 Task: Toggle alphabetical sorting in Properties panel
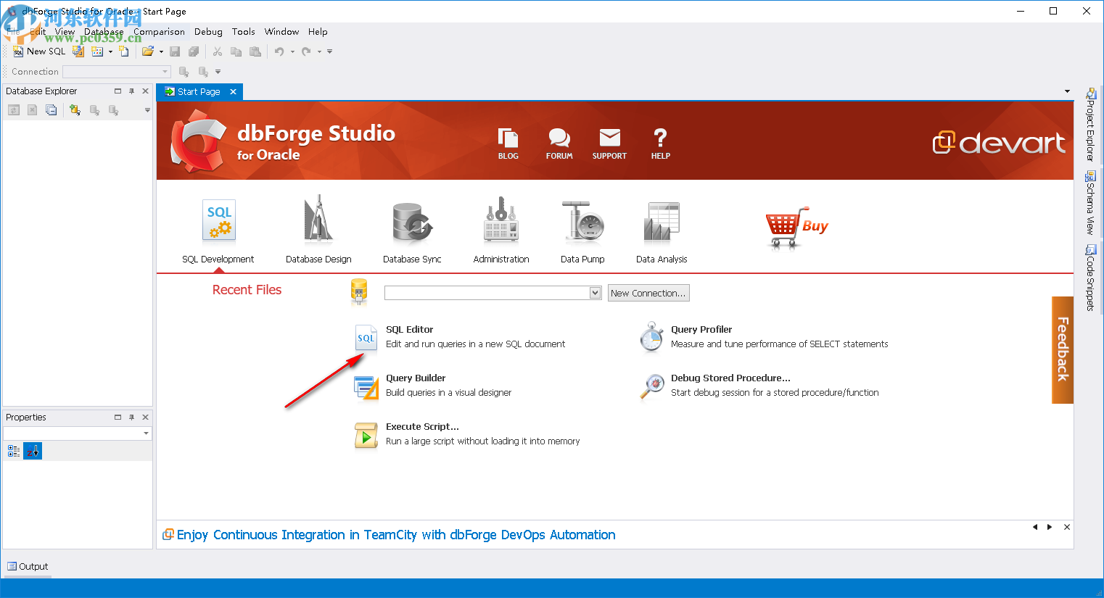coord(33,450)
